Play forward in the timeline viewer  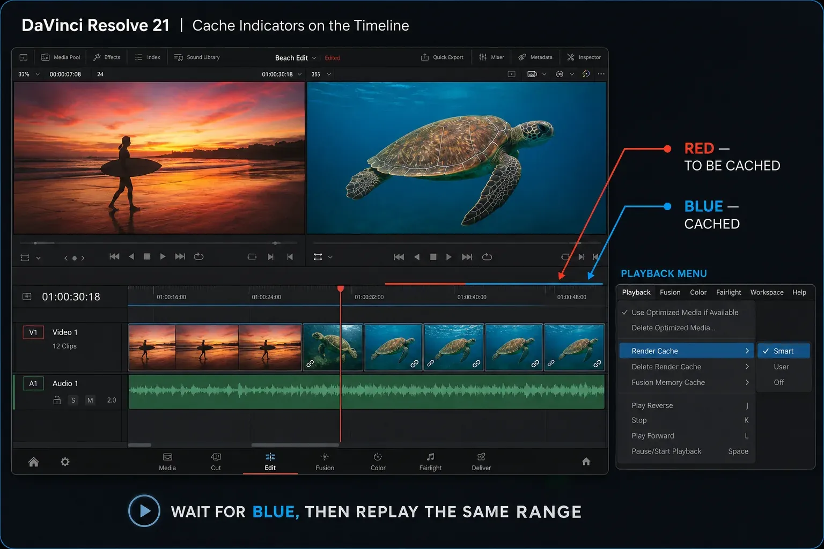point(449,257)
